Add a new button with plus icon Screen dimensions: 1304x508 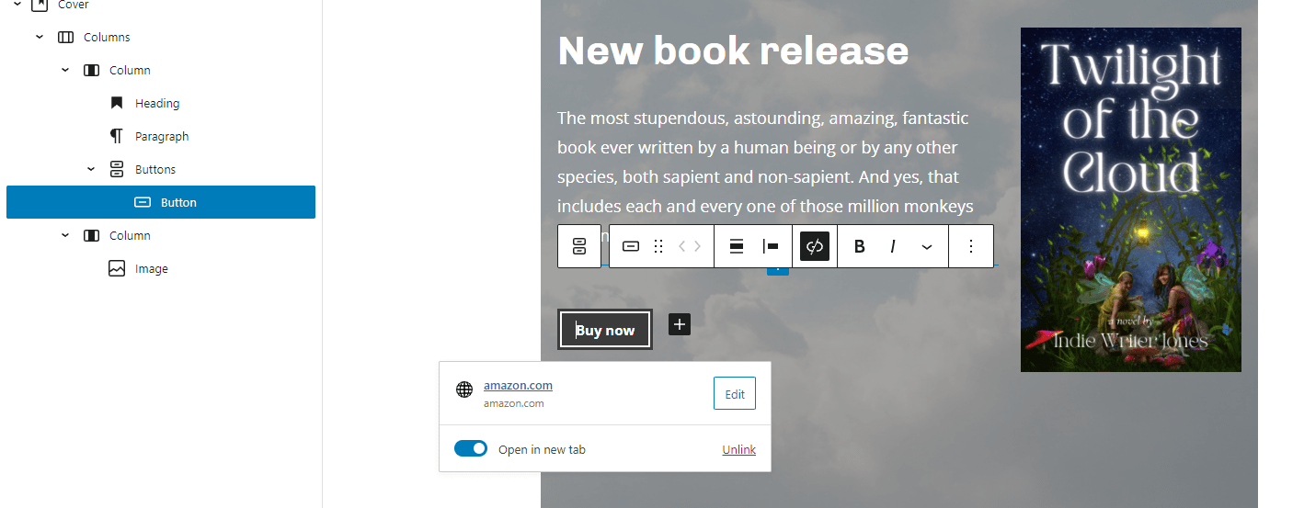point(680,324)
